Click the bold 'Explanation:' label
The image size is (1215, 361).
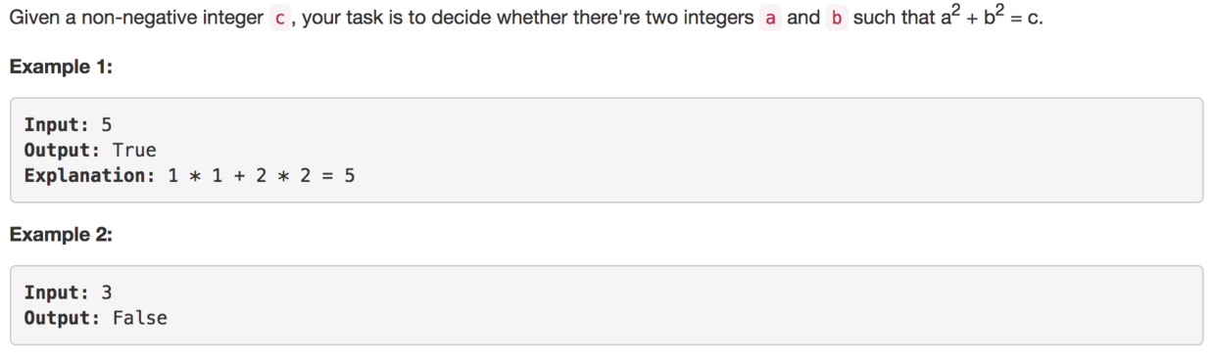(x=90, y=176)
